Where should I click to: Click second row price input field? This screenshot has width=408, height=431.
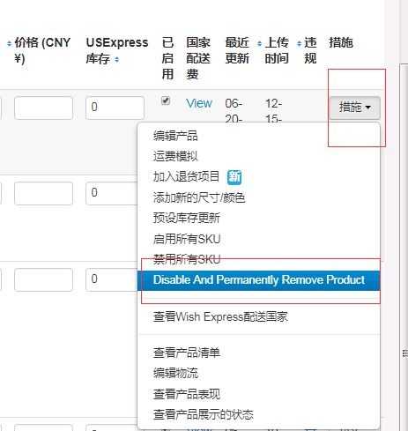[43, 193]
